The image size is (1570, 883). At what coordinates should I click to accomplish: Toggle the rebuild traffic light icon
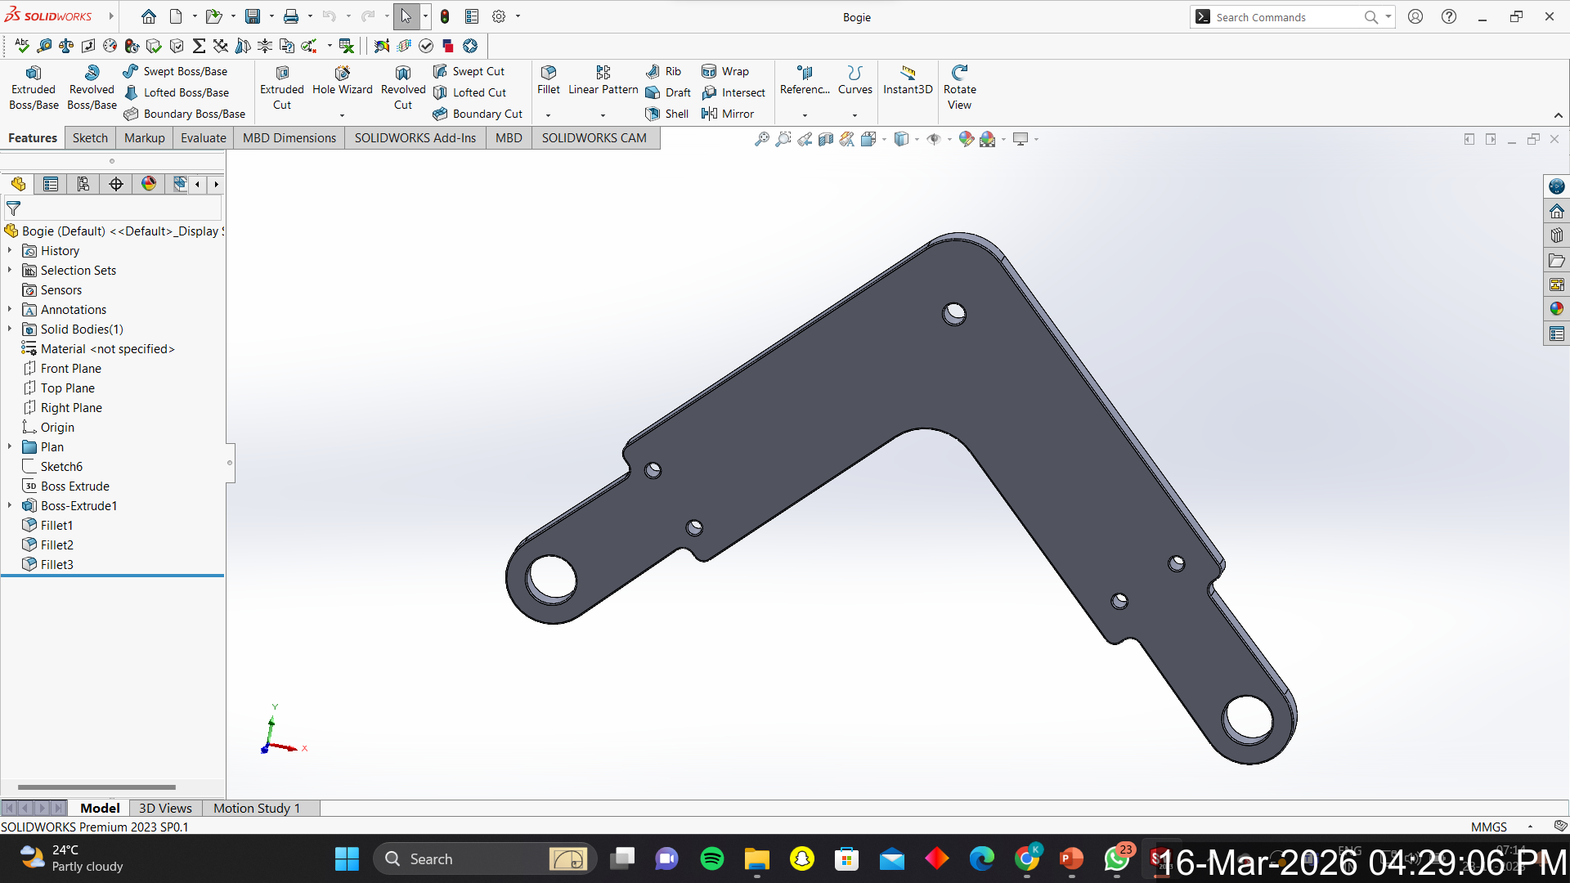(x=445, y=16)
